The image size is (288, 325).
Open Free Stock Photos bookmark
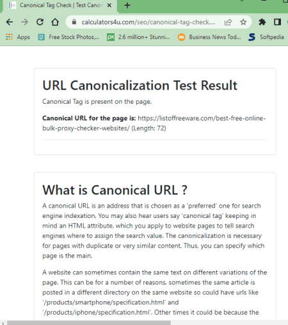tap(68, 37)
